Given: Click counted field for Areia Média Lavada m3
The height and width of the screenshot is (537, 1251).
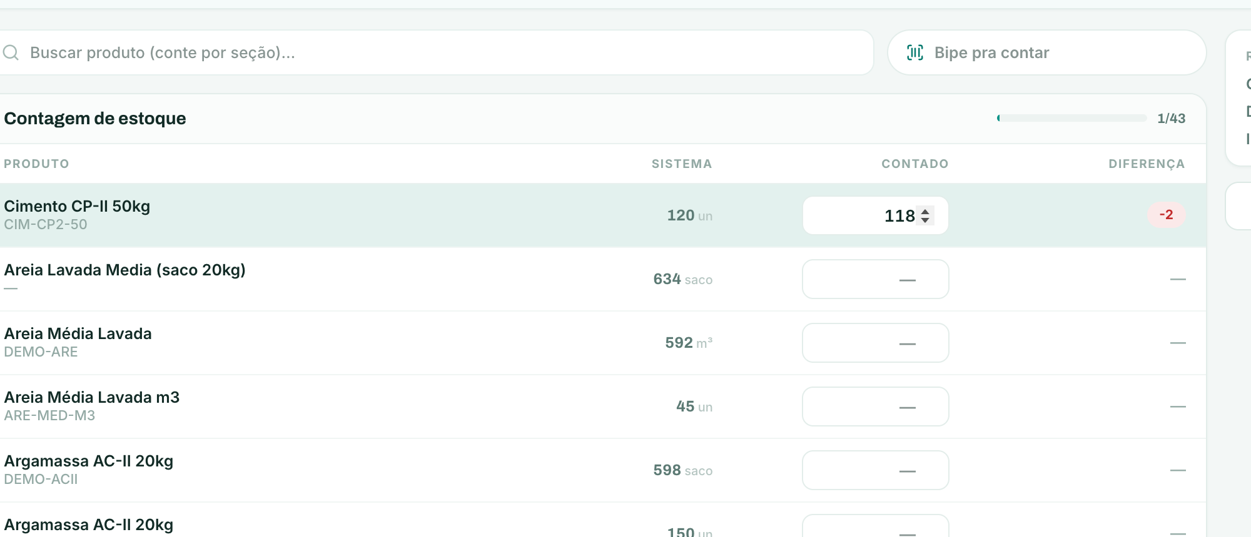Looking at the screenshot, I should (x=876, y=406).
